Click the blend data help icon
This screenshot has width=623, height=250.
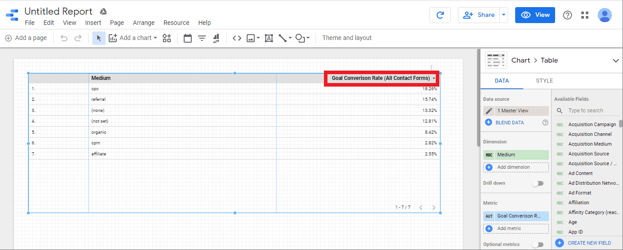click(545, 123)
